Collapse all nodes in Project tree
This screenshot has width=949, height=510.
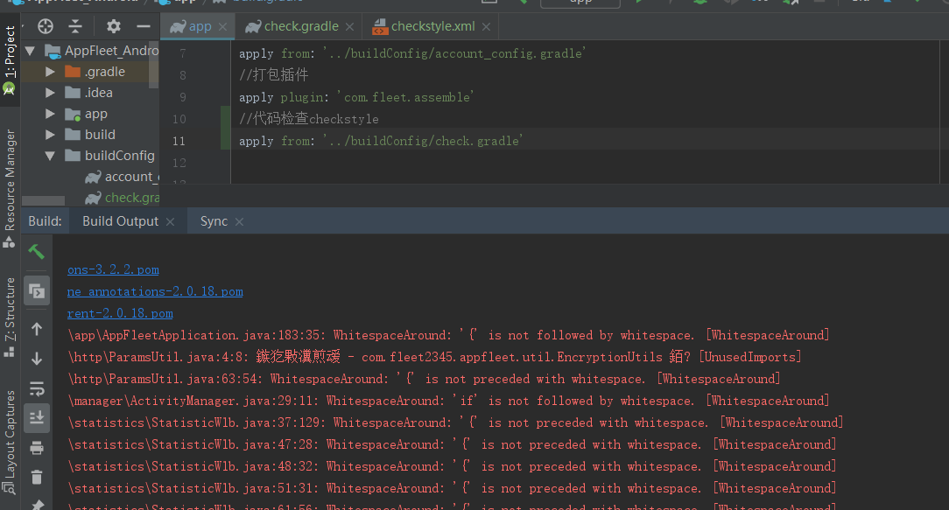(x=74, y=26)
